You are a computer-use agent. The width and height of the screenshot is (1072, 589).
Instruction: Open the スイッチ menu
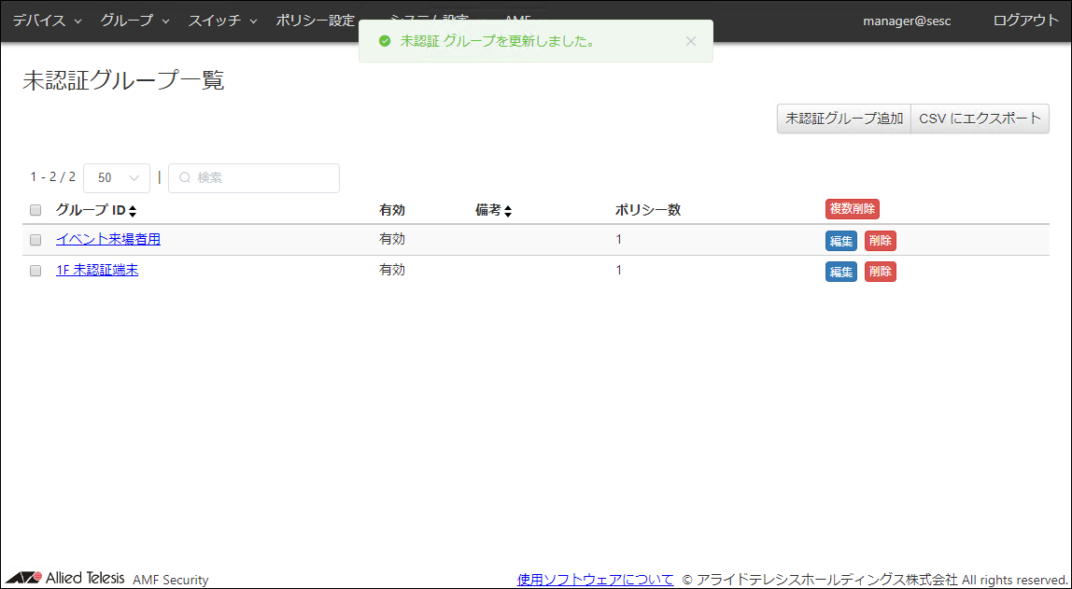click(x=222, y=21)
